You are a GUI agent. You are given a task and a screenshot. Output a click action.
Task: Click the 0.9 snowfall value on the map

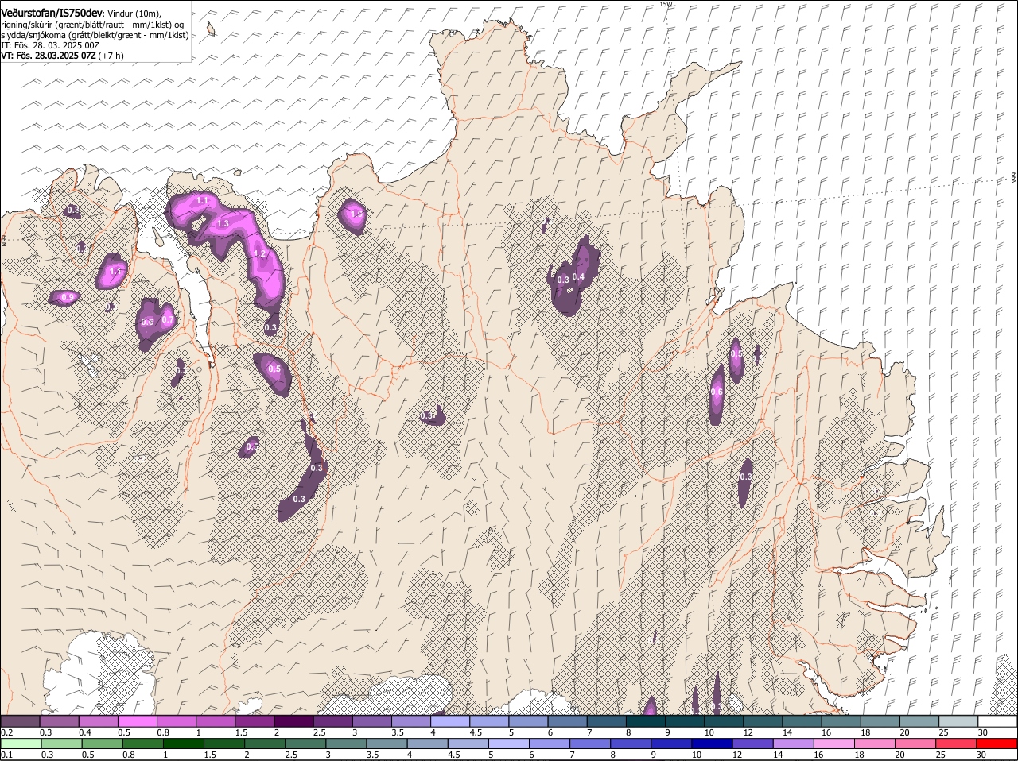point(68,297)
